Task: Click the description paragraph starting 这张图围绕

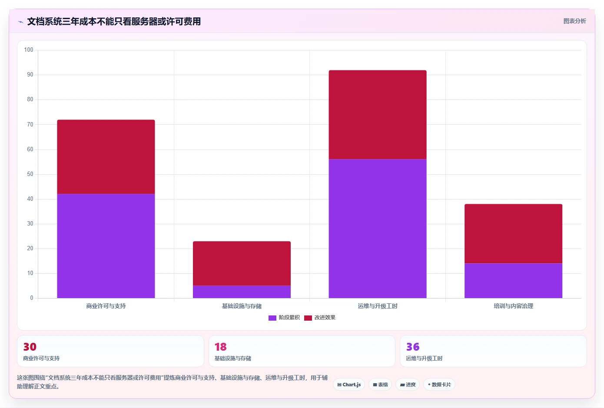Action: tap(173, 382)
